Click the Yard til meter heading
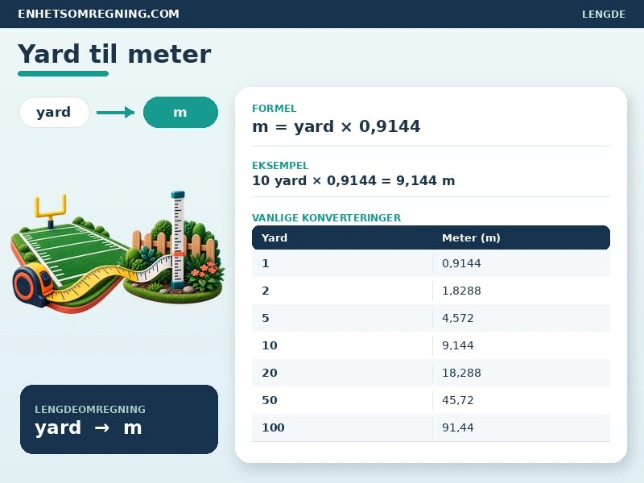The image size is (644, 483). pos(114,54)
